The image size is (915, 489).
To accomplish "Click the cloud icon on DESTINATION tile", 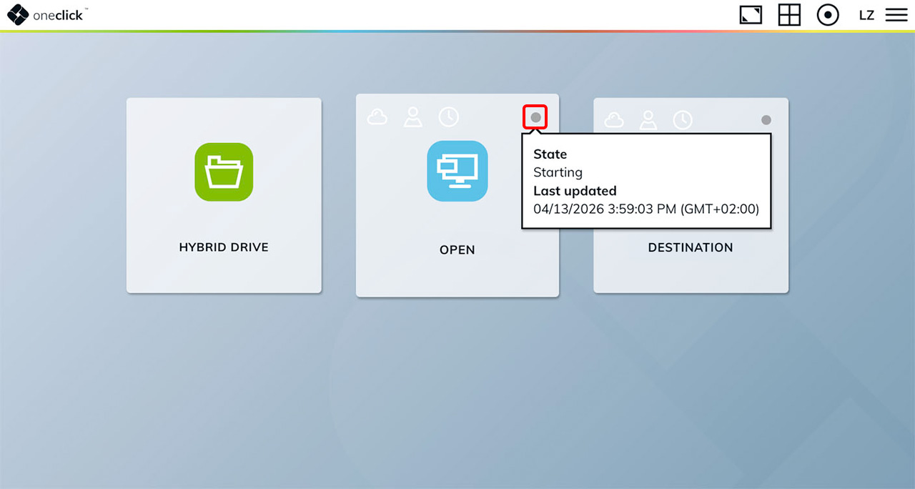I will click(614, 120).
